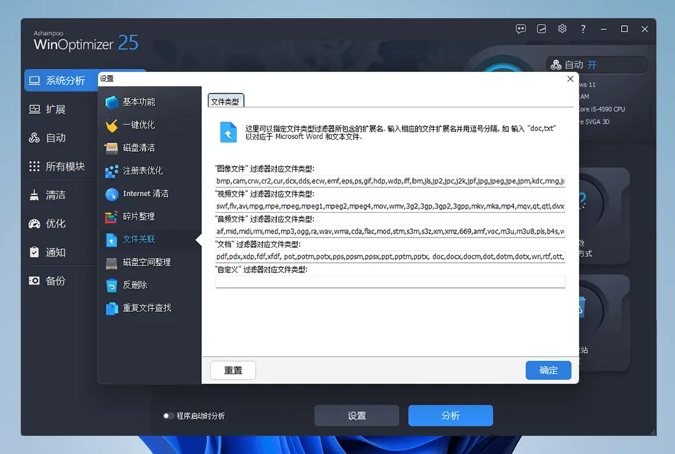Open the 磁盘空间整理 disk icon
Screen dimensions: 675x454
[x=112, y=263]
